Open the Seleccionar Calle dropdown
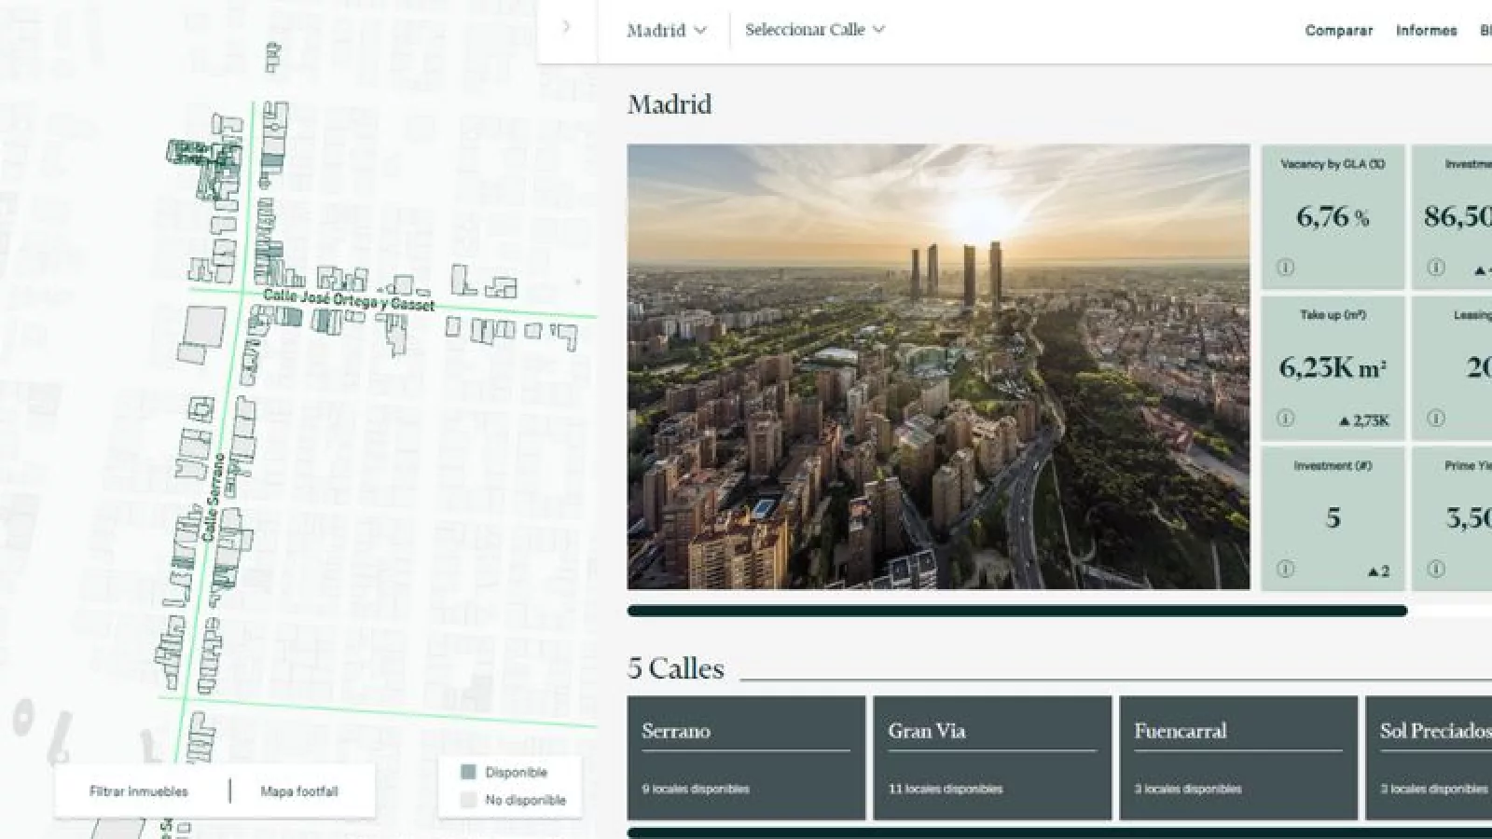This screenshot has width=1492, height=839. click(x=814, y=30)
